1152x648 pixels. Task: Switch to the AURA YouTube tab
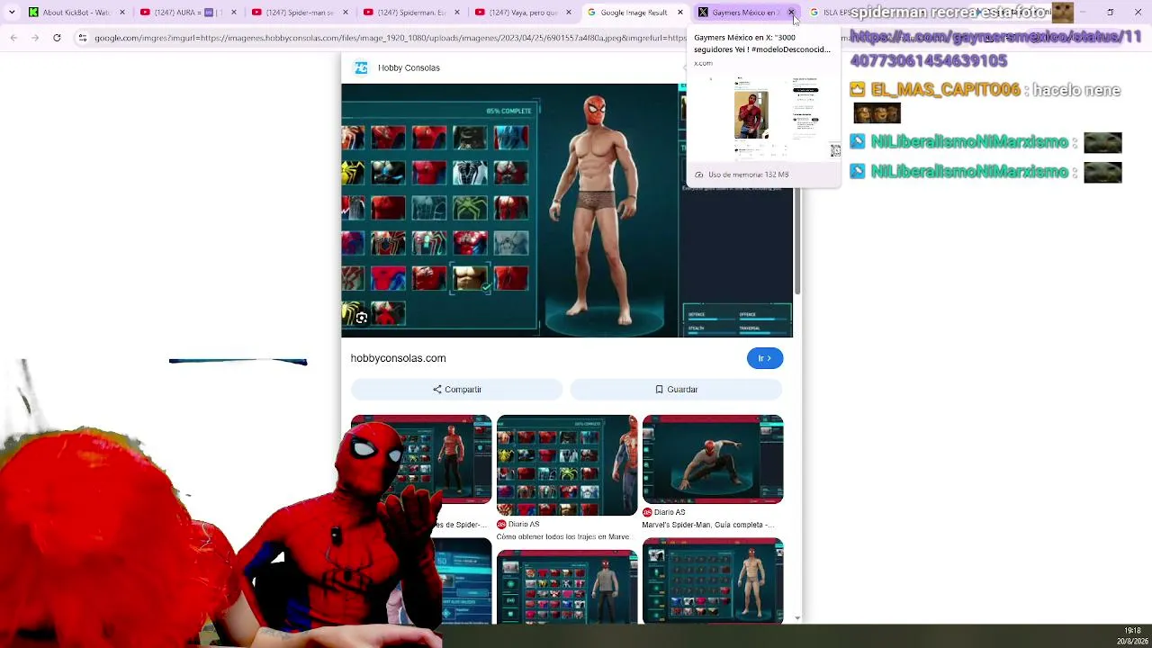pyautogui.click(x=187, y=13)
